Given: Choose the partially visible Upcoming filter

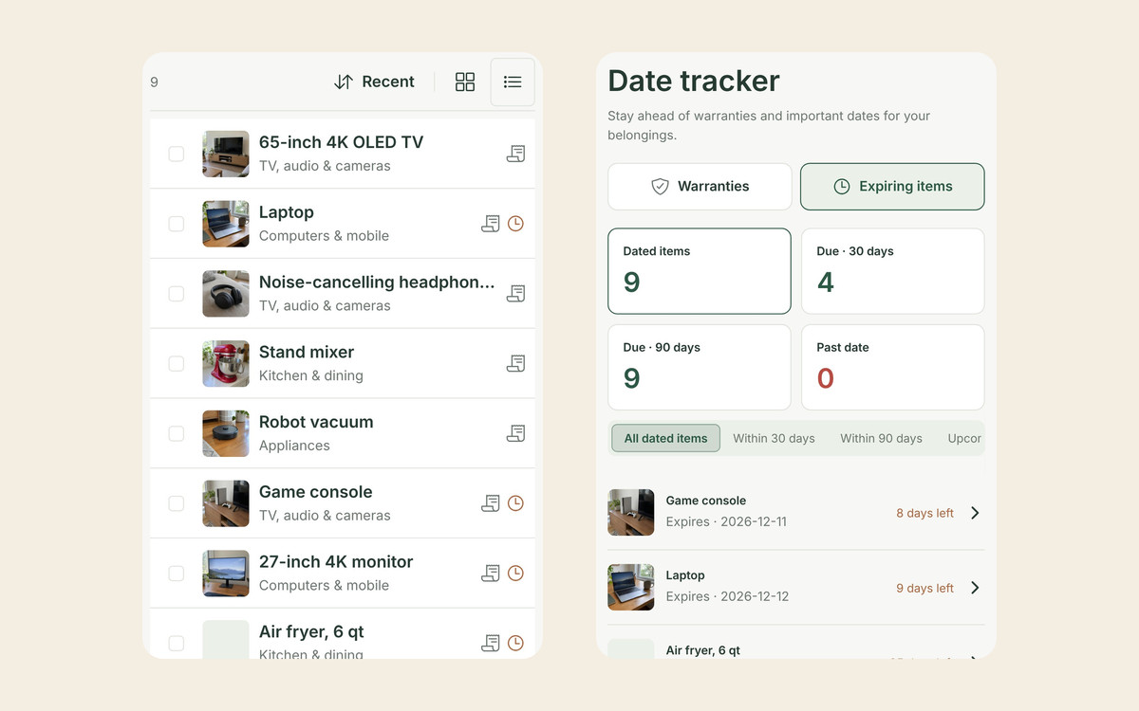Looking at the screenshot, I should click(963, 438).
